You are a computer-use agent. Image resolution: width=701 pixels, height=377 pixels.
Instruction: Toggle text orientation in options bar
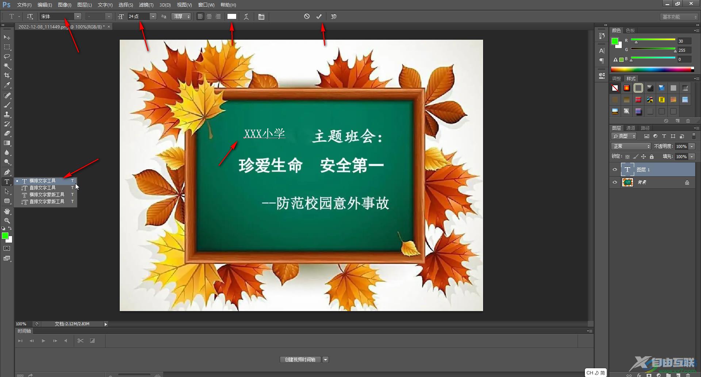coord(30,16)
